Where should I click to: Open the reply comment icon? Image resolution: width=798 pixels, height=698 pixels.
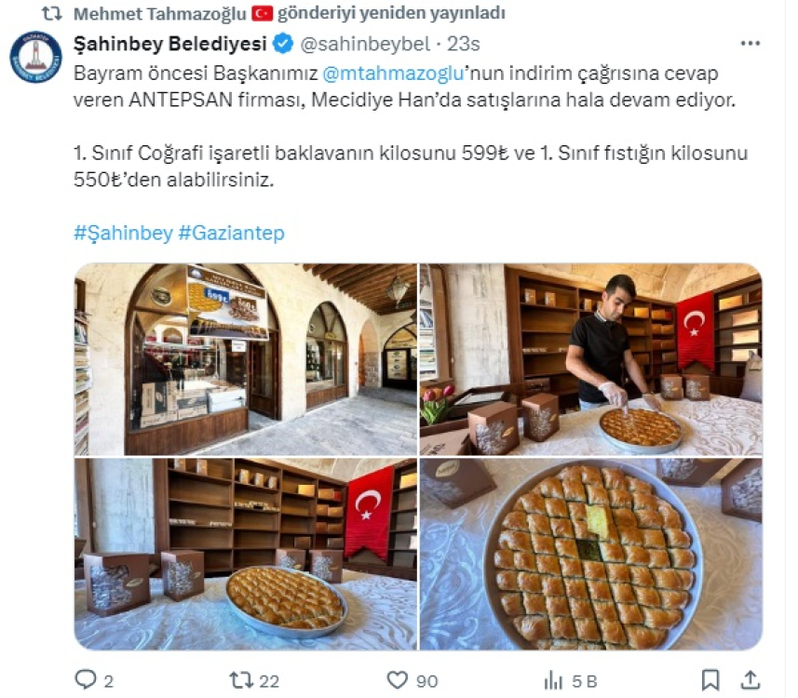[86, 679]
